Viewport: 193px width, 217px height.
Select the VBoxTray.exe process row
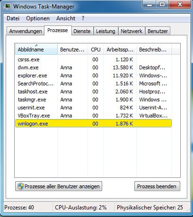93,116
